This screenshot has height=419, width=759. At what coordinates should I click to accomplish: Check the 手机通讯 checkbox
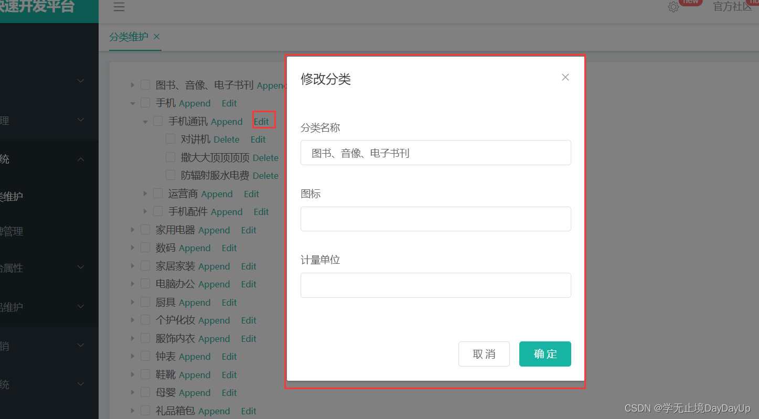[x=158, y=121]
